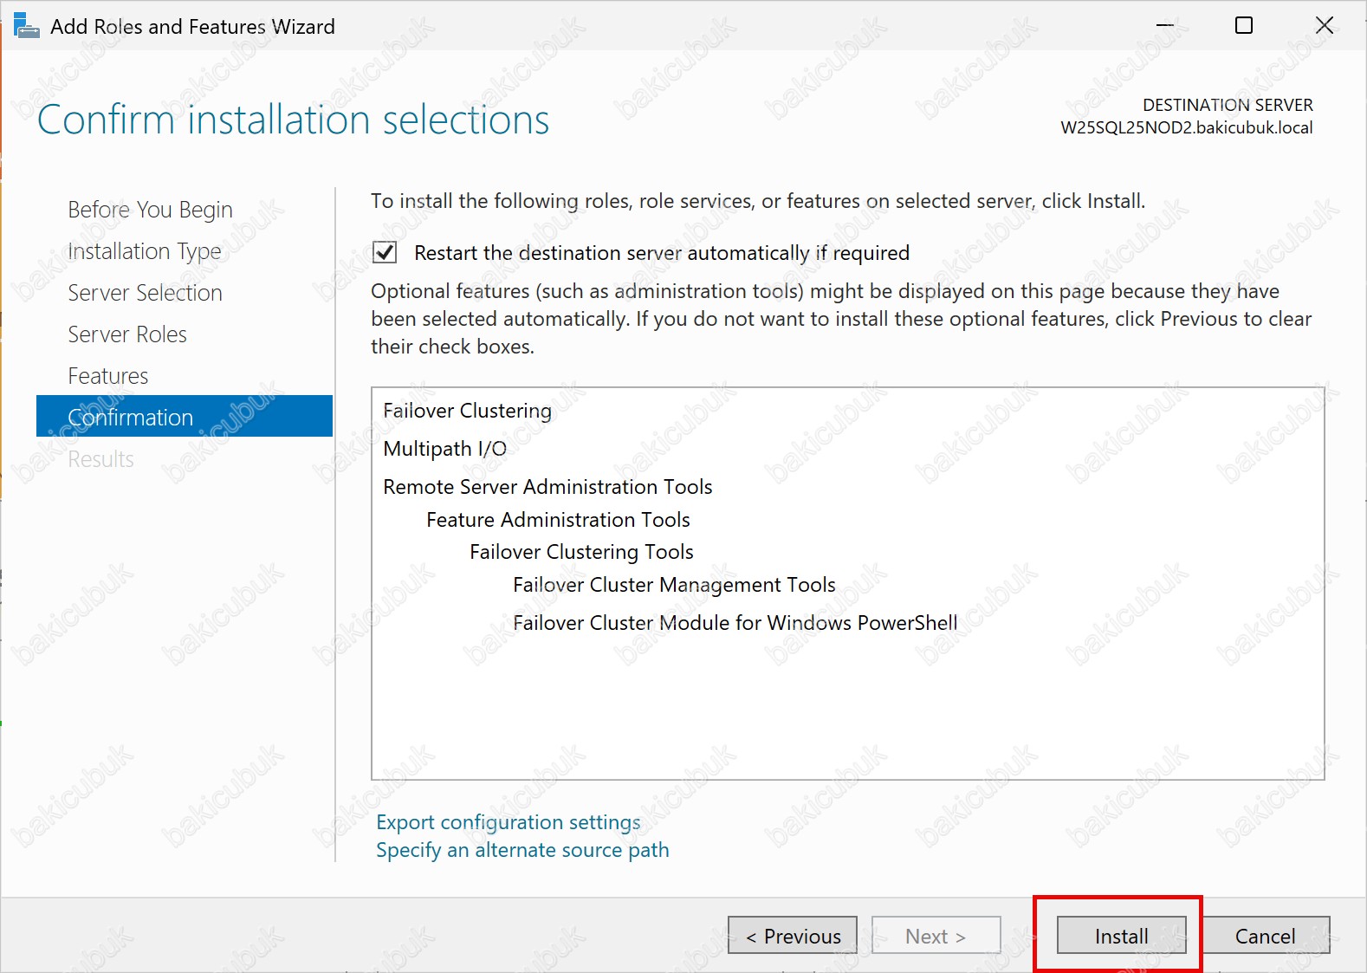The image size is (1367, 973).
Task: Open Specify an alternate source path
Action: click(522, 850)
